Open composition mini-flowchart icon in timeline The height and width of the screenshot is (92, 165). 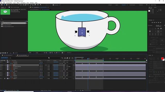click(x=62, y=58)
